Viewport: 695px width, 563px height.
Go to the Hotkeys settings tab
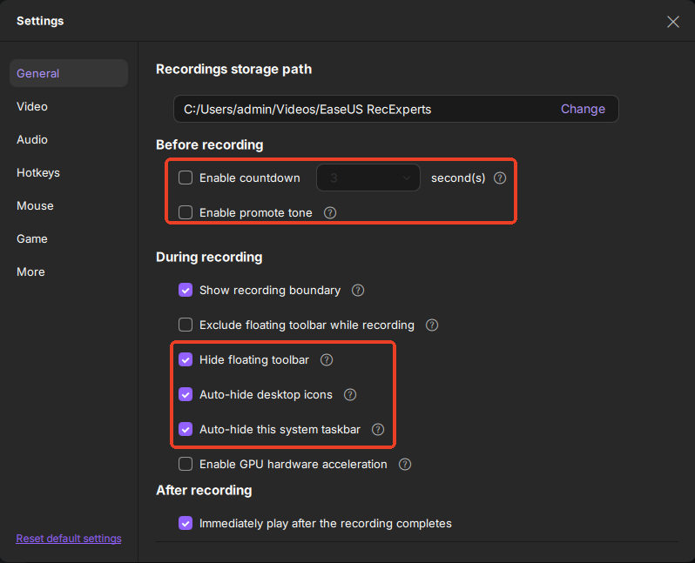click(x=38, y=173)
